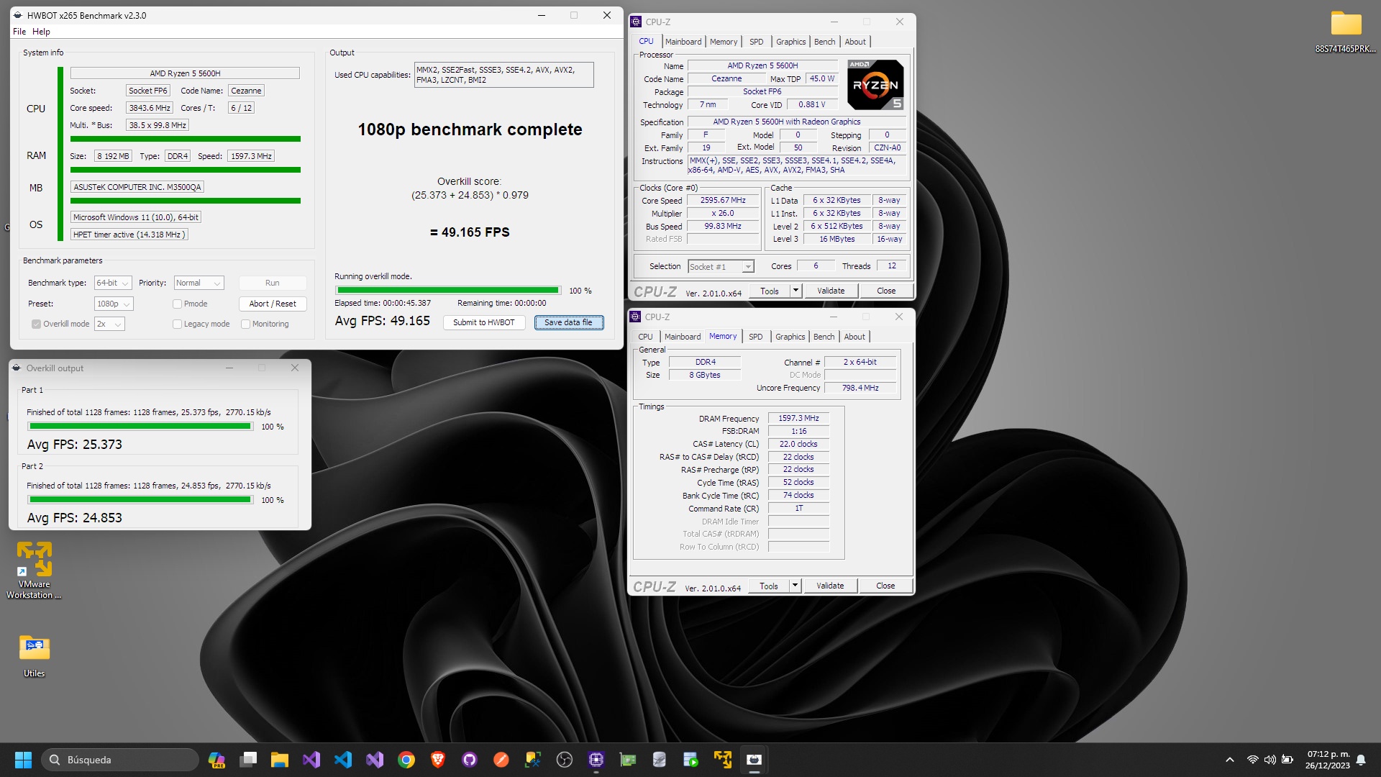
Task: Open File Explorer from the taskbar
Action: pyautogui.click(x=280, y=760)
